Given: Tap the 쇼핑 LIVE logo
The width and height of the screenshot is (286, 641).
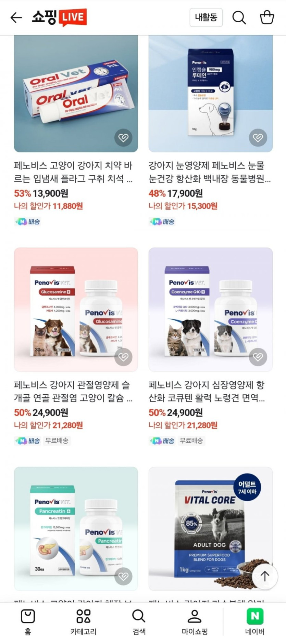Looking at the screenshot, I should [x=59, y=17].
